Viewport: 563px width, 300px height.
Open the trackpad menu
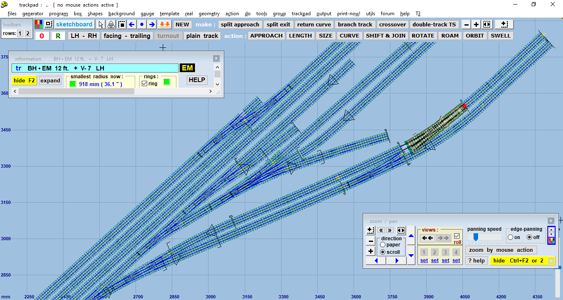pyautogui.click(x=301, y=14)
